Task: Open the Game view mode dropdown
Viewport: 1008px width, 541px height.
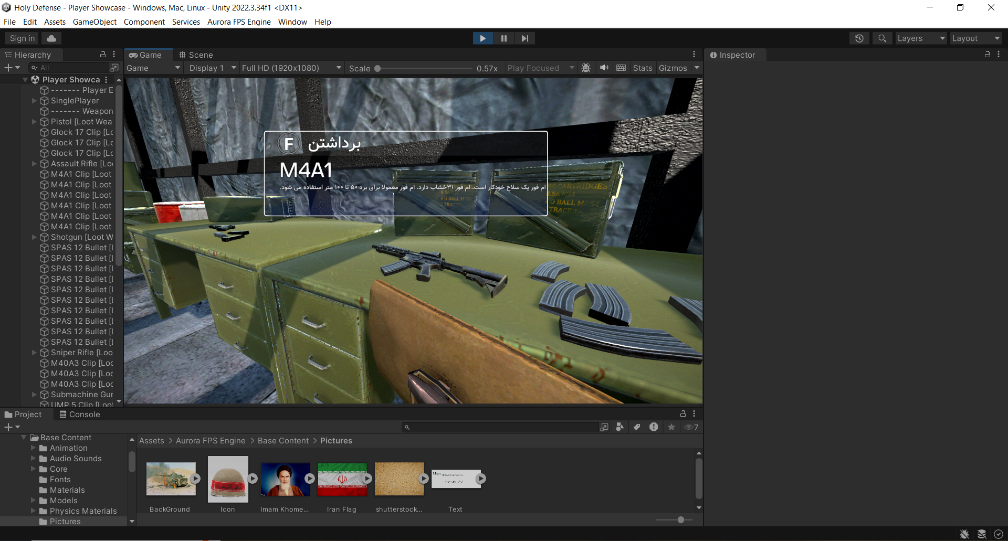Action: point(153,68)
